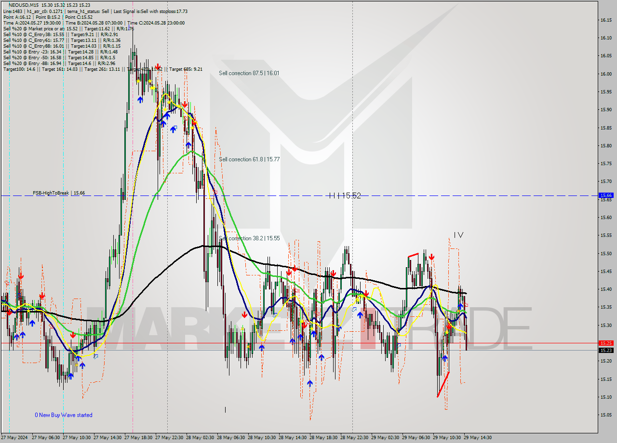Select the '27 May 2024' time axis label
This screenshot has height=443, width=617.
15,438
